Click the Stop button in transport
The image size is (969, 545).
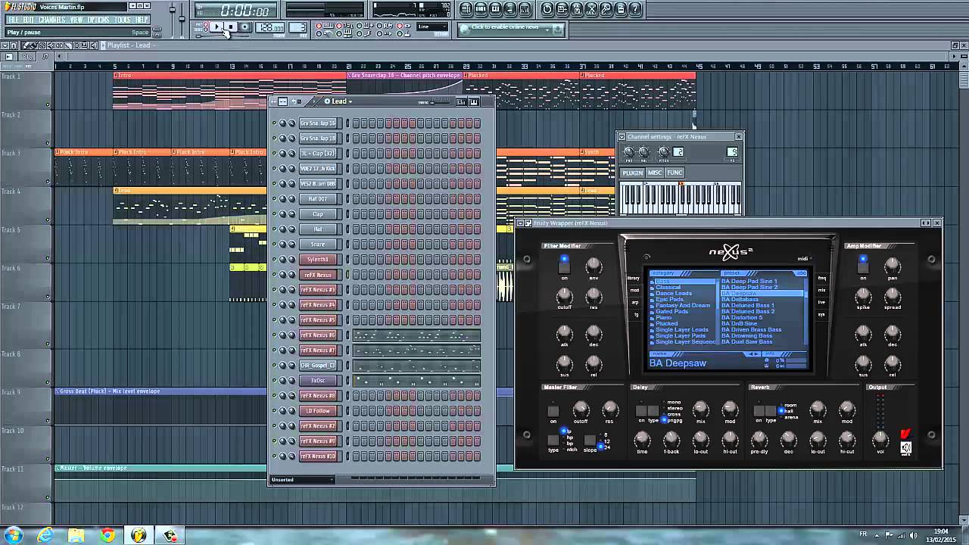coord(231,26)
